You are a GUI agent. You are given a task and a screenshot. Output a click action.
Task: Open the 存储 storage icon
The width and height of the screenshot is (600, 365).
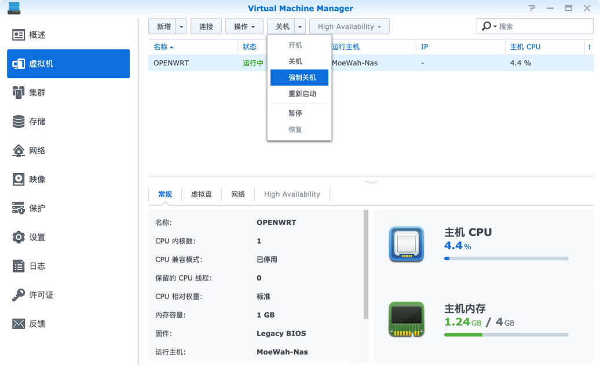[x=19, y=121]
